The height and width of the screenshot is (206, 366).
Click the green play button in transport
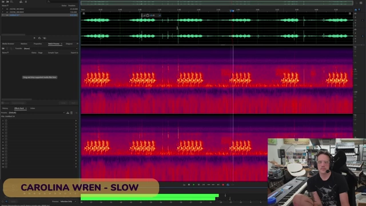pyautogui.click(x=194, y=184)
